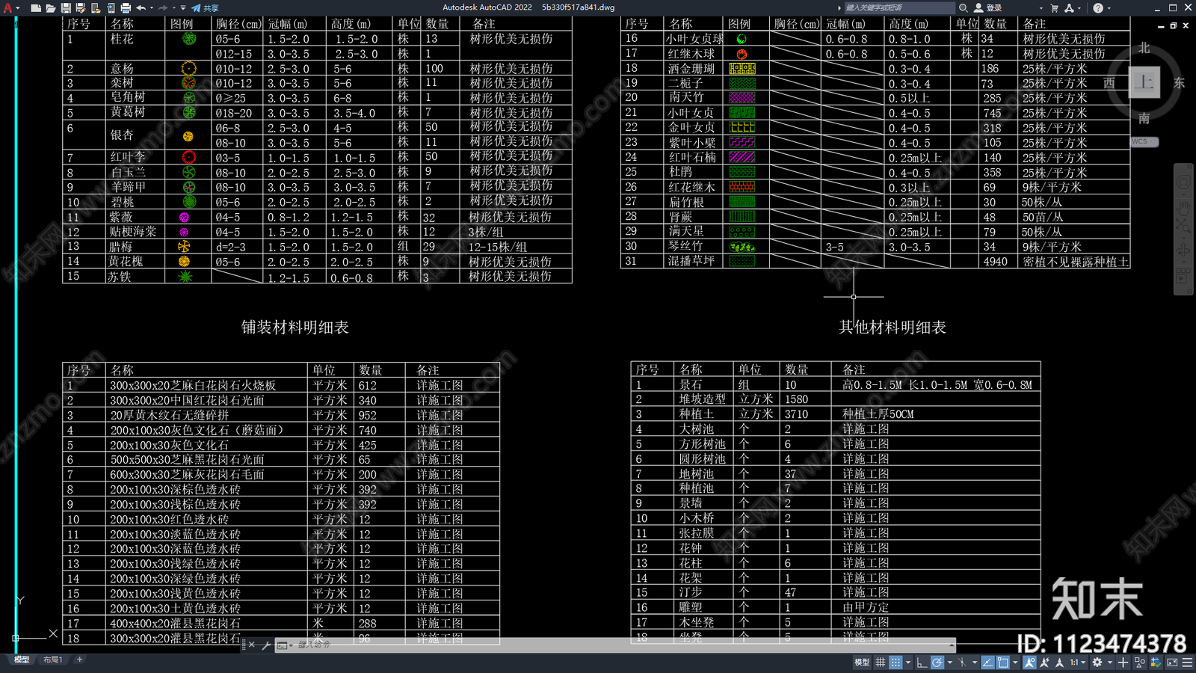The height and width of the screenshot is (673, 1196).
Task: Click 登录 to sign in
Action: 988,7
